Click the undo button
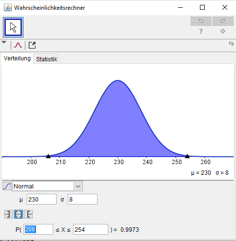 point(201,21)
